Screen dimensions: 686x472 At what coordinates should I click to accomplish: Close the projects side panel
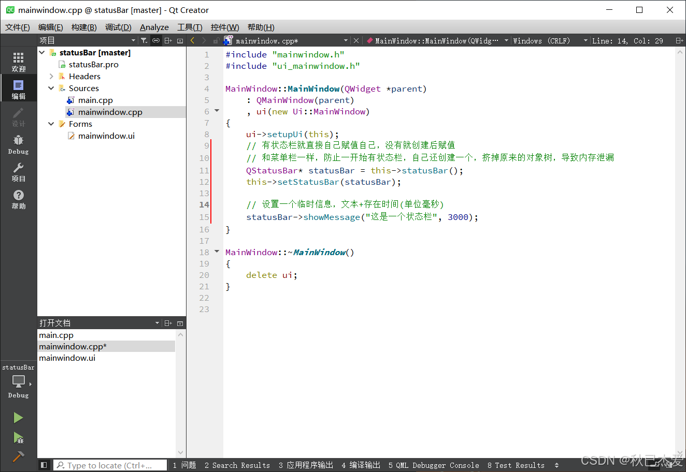(x=180, y=40)
